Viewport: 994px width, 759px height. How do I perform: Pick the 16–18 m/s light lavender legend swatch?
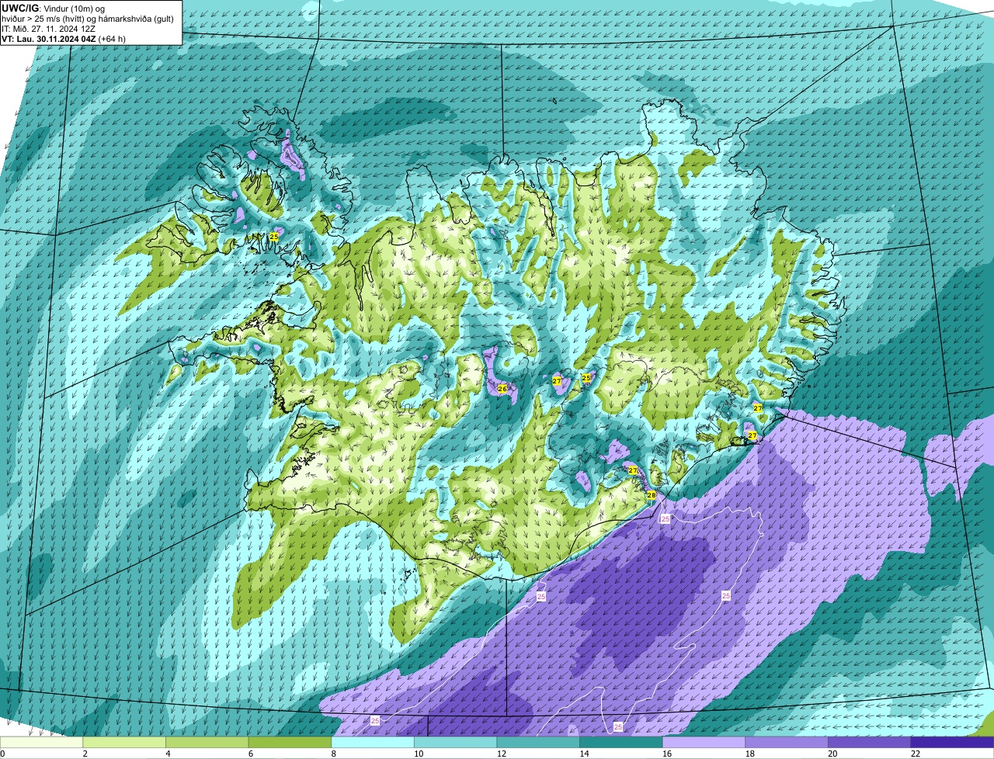click(704, 743)
